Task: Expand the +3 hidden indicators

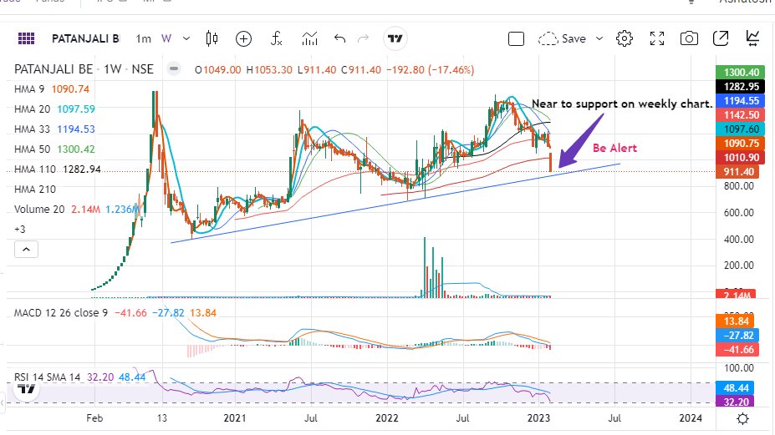Action: coord(20,229)
